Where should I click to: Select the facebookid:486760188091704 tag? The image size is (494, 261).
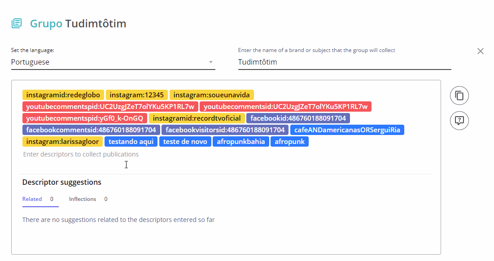point(298,118)
